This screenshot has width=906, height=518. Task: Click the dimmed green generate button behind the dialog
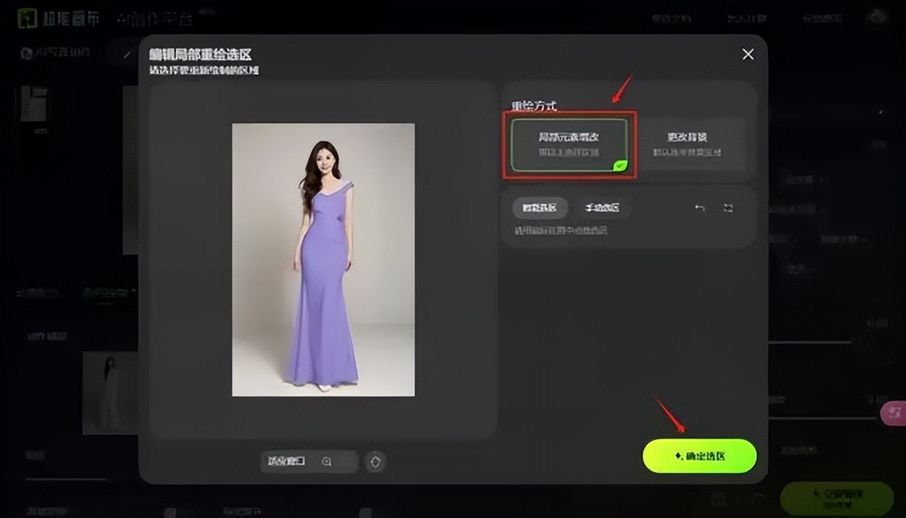click(x=836, y=497)
